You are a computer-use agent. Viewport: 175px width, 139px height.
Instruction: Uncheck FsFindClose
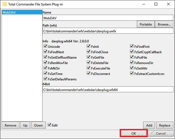coord(89,52)
